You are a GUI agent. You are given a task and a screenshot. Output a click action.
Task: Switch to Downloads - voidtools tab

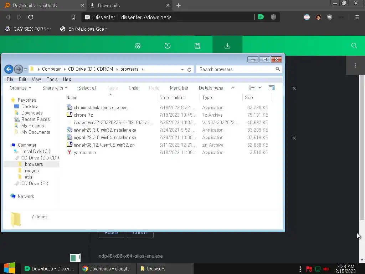tap(44, 5)
